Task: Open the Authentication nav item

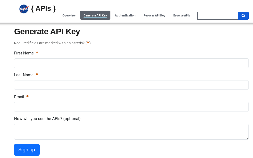Action: (x=125, y=15)
